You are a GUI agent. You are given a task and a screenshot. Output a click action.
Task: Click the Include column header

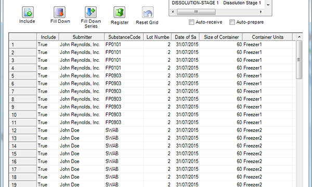tap(48, 37)
